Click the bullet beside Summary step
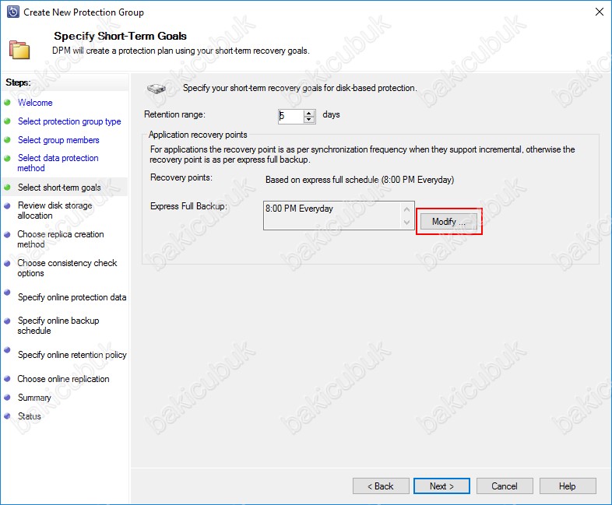 click(x=7, y=398)
